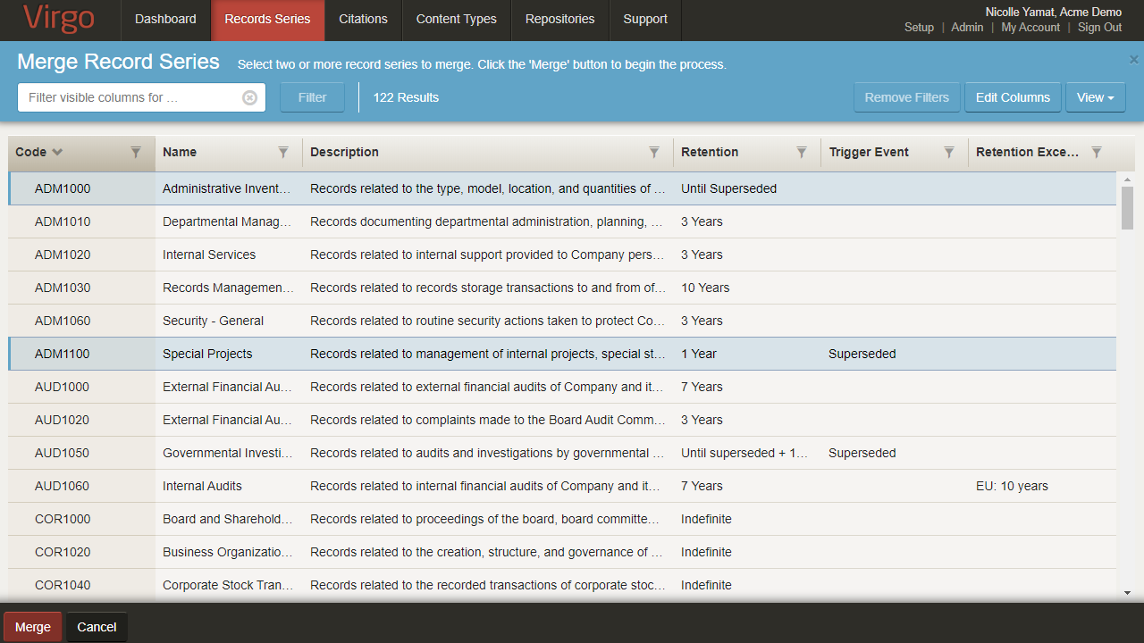Open the Retention column filter icon
Image resolution: width=1144 pixels, height=643 pixels.
pyautogui.click(x=802, y=153)
